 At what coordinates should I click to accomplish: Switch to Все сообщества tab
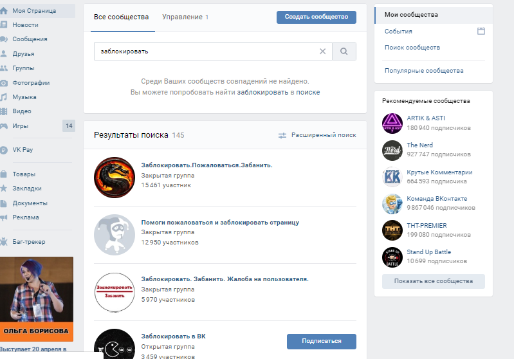point(122,17)
